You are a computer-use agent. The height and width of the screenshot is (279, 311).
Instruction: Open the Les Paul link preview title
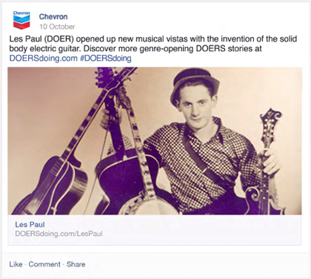pos(30,224)
